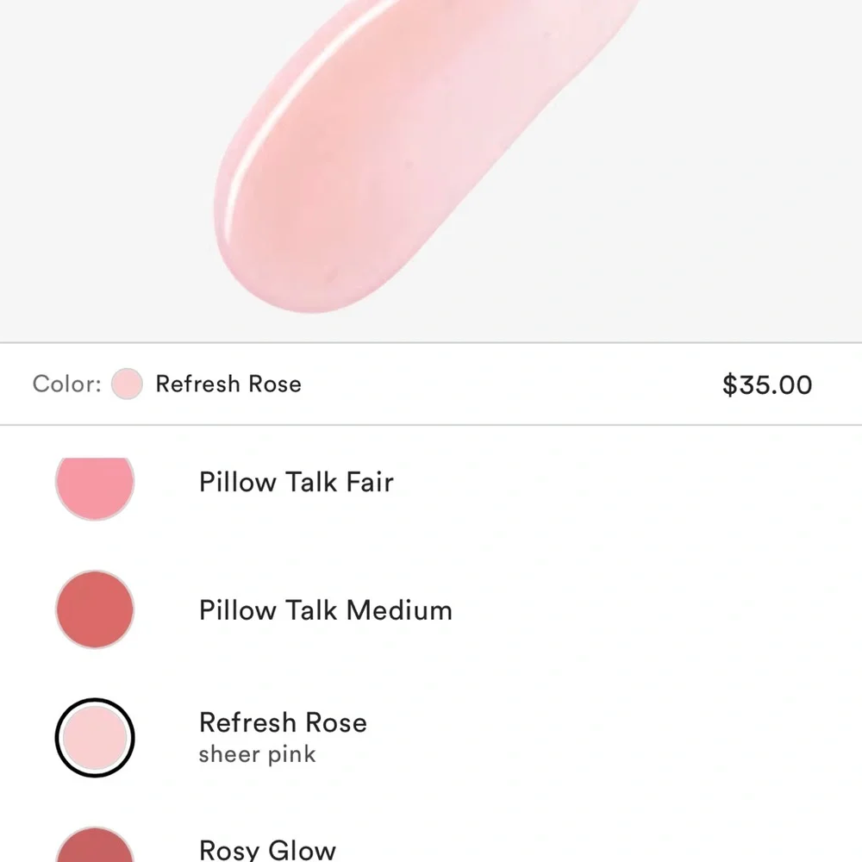Click the 'Color:' label
Image resolution: width=862 pixels, height=862 pixels.
[x=67, y=384]
